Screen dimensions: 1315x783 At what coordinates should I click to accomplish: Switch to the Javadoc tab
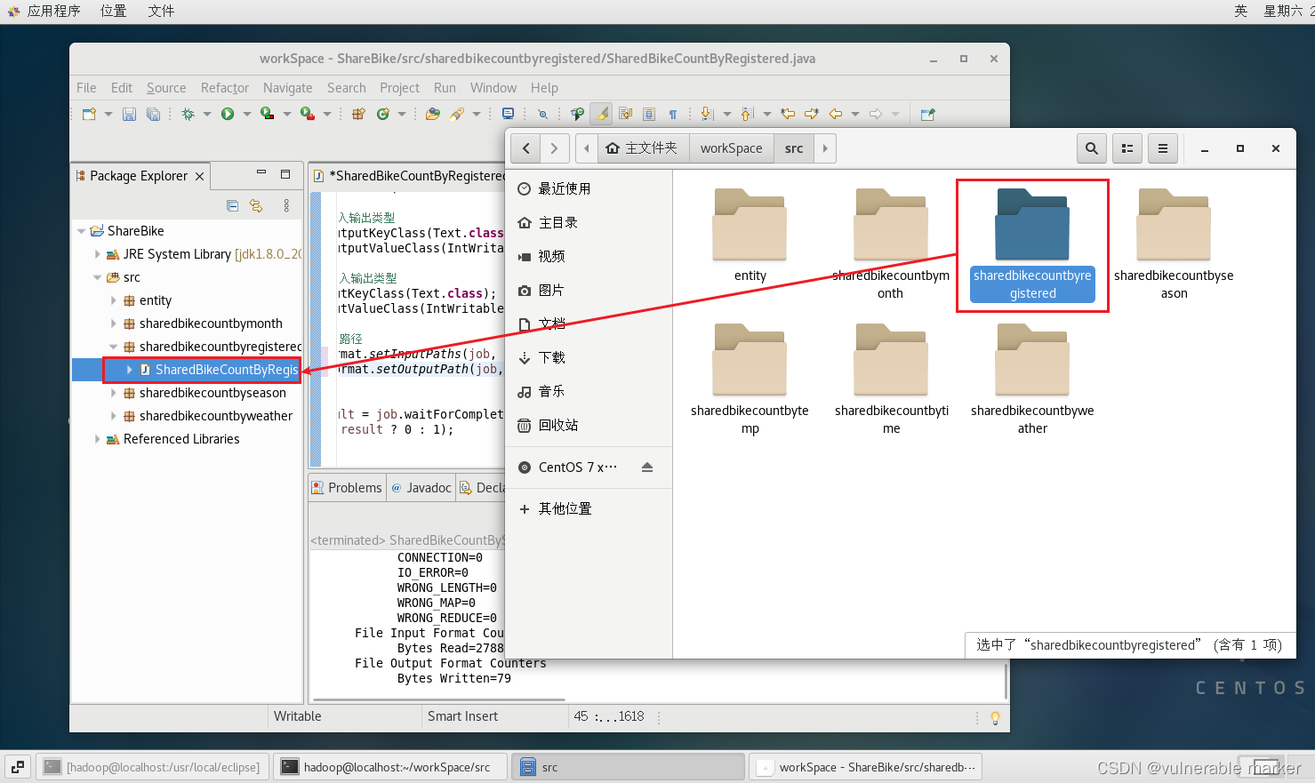point(421,487)
